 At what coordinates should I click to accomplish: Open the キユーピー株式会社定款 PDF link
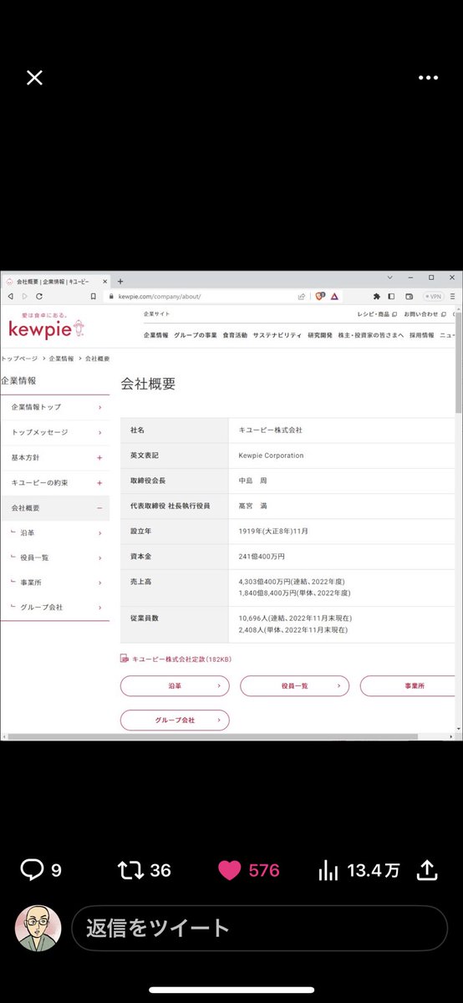(x=176, y=659)
